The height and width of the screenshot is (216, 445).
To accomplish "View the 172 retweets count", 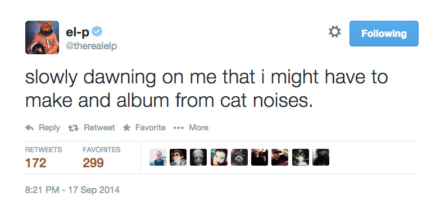I will click(x=36, y=163).
